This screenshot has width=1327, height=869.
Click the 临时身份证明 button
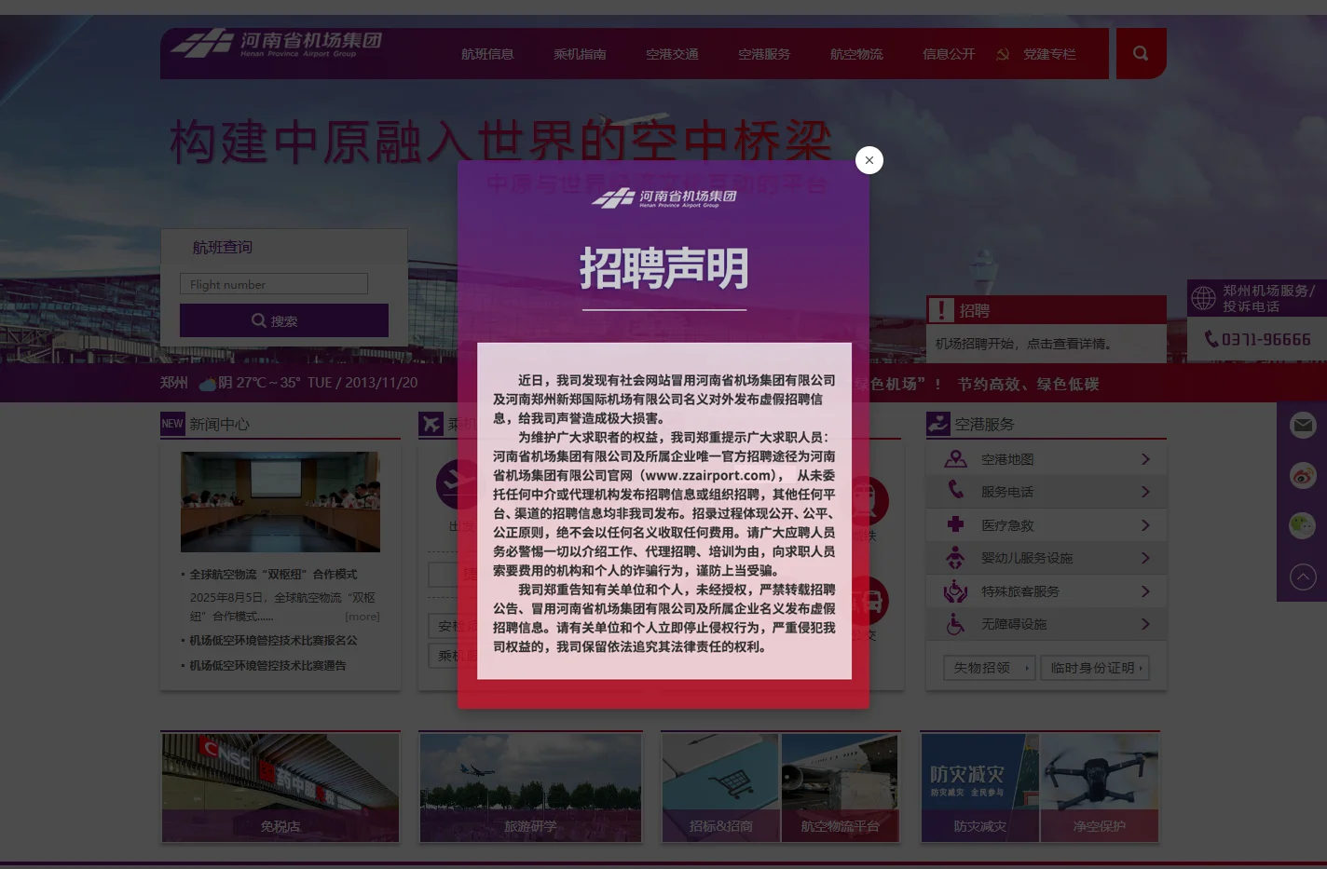(1095, 668)
